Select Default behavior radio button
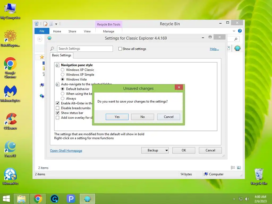The image size is (272, 204). click(x=63, y=89)
